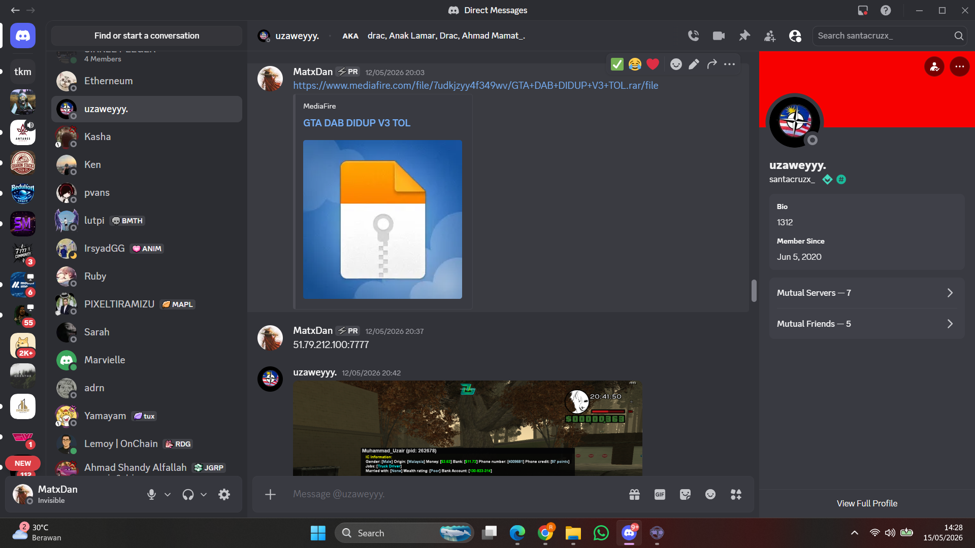Open Discord home Direct Messages icon
Viewport: 975px width, 548px height.
point(23,36)
